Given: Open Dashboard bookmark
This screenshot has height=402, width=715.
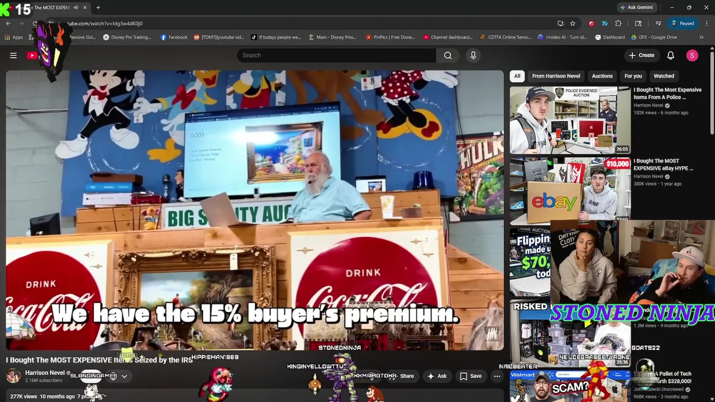Looking at the screenshot, I should click(x=610, y=37).
